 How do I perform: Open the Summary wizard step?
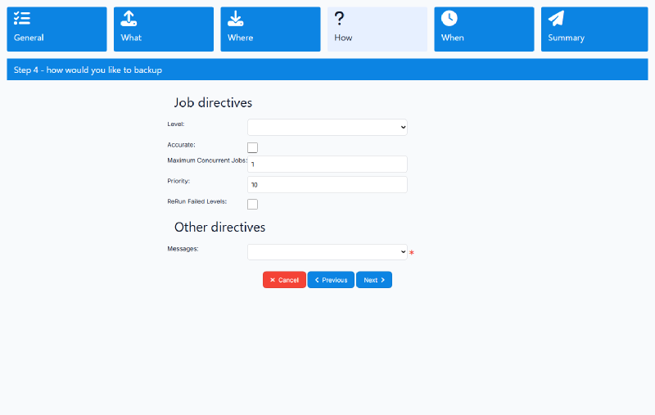(x=594, y=29)
